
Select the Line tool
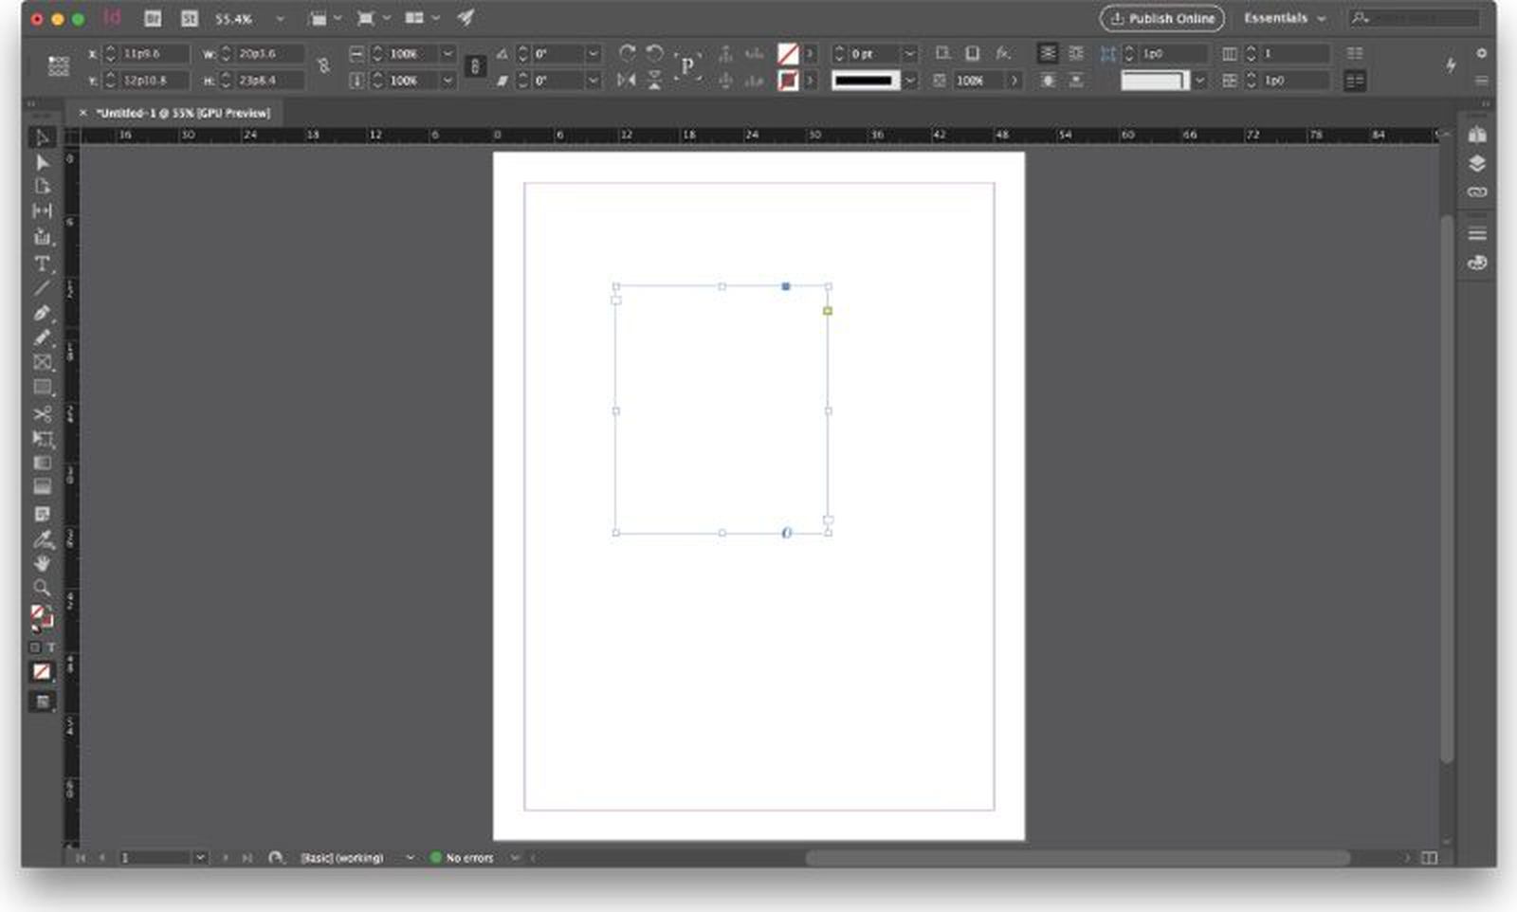tap(42, 289)
